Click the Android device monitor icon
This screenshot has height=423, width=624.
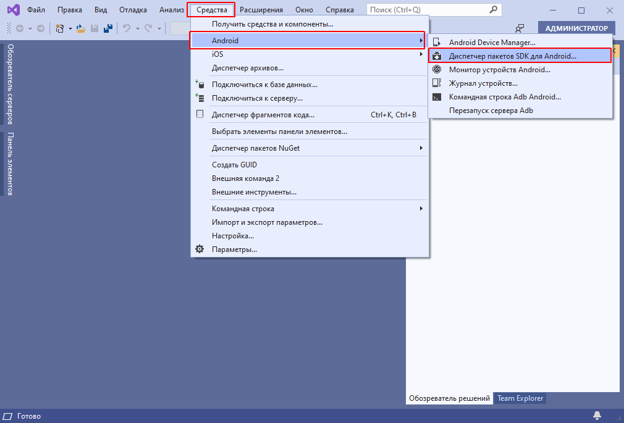coord(437,70)
